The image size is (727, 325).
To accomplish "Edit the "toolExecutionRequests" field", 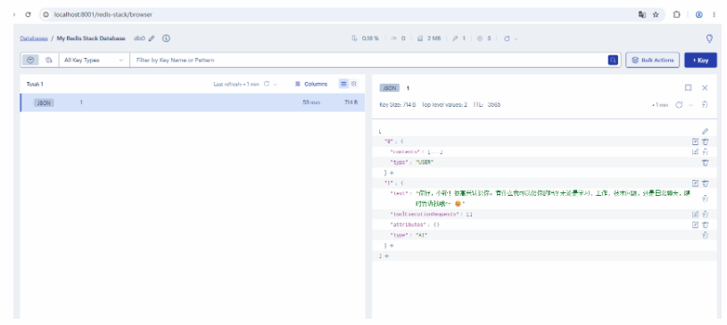I will point(695,215).
